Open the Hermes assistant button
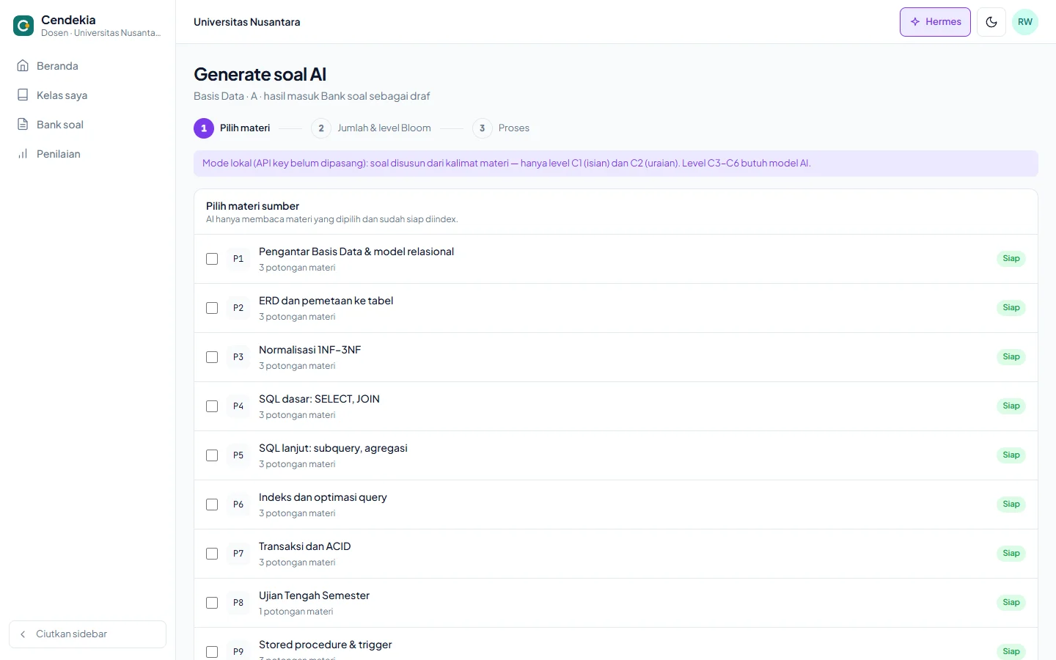This screenshot has height=660, width=1056. [x=935, y=22]
